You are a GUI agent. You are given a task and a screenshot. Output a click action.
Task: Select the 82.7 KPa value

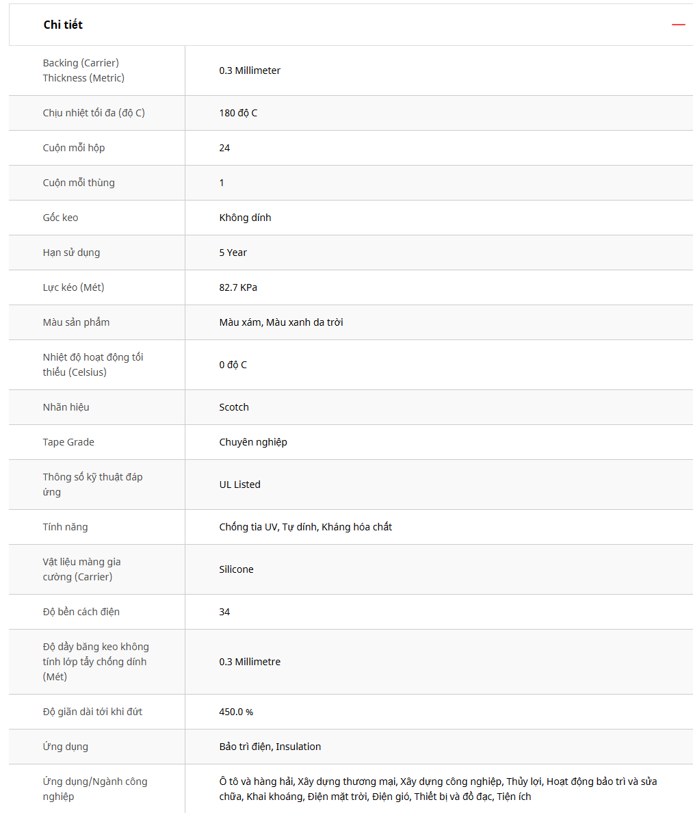(238, 287)
